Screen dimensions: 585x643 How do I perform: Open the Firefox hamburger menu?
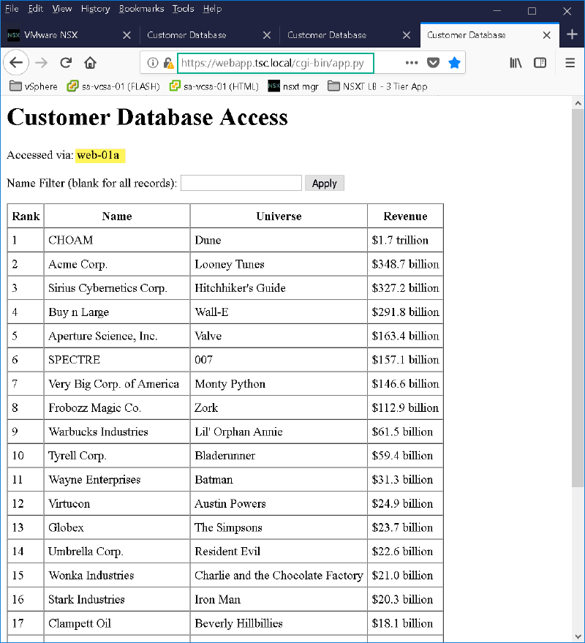tap(570, 63)
